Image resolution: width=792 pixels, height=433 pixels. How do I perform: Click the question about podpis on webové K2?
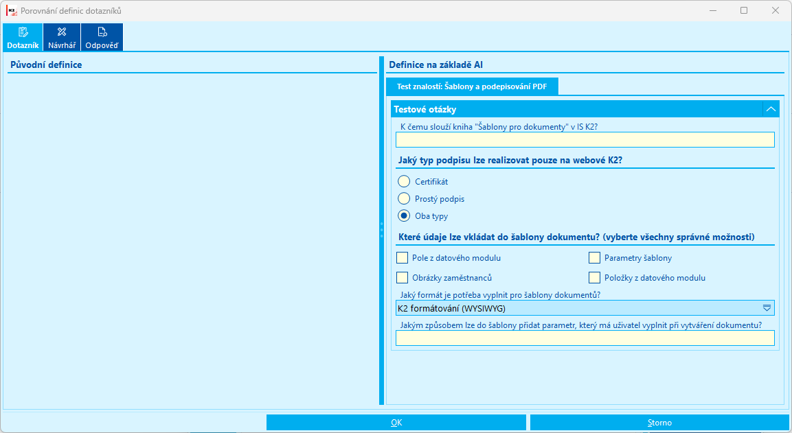[510, 161]
